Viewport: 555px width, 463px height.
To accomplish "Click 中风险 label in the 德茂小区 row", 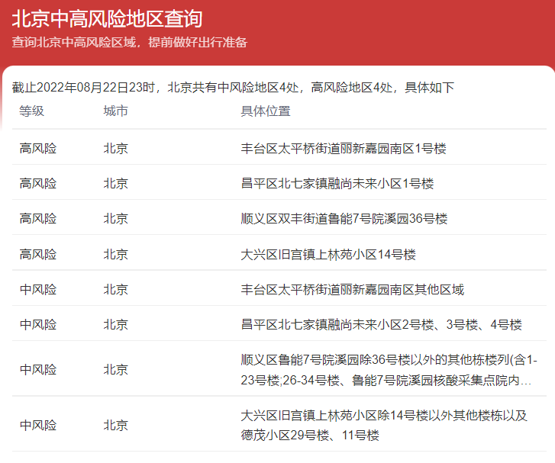I will (x=38, y=425).
